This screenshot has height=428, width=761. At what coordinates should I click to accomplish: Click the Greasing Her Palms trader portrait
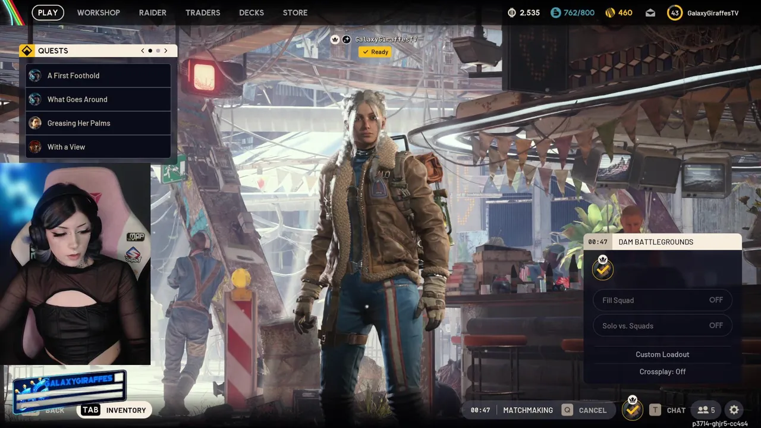35,123
